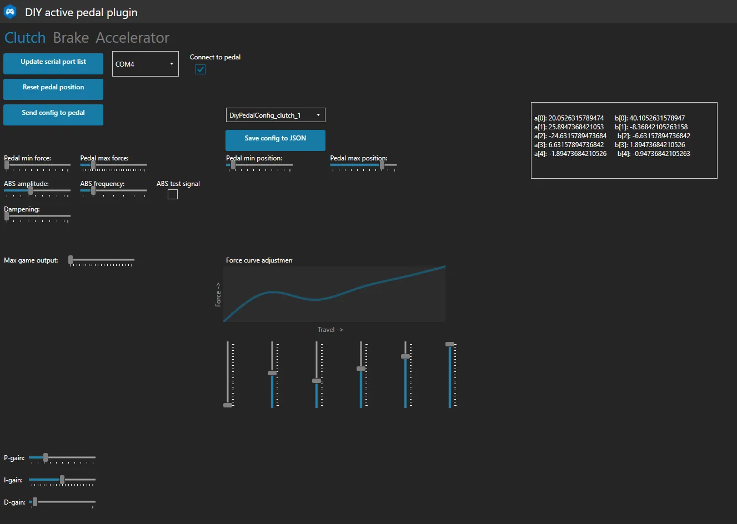Uncheck the Connect to pedal checkbox
This screenshot has width=737, height=524.
200,69
